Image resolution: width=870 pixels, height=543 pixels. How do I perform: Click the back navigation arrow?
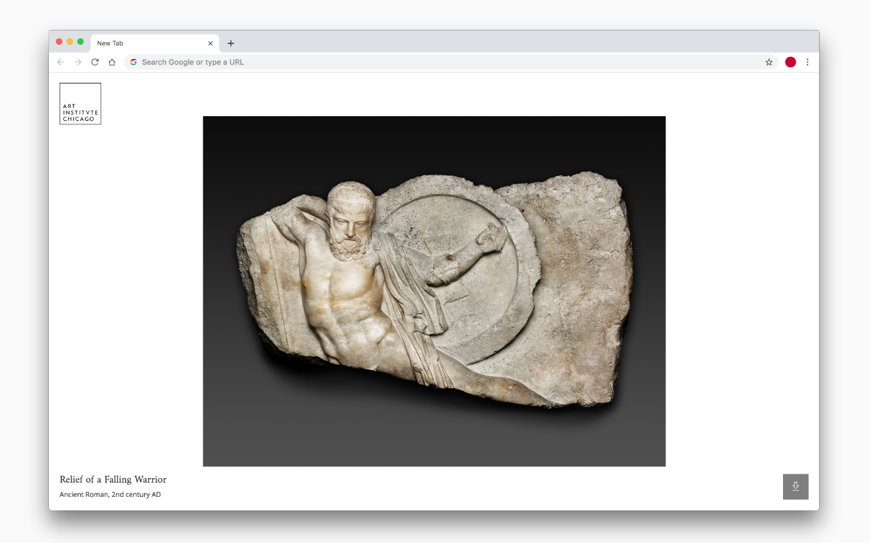pyautogui.click(x=60, y=62)
